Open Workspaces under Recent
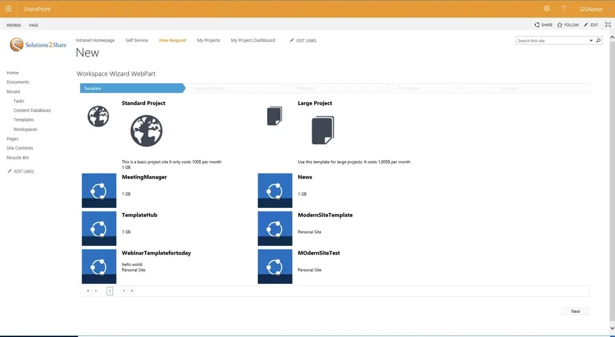This screenshot has height=337, width=615. [25, 129]
